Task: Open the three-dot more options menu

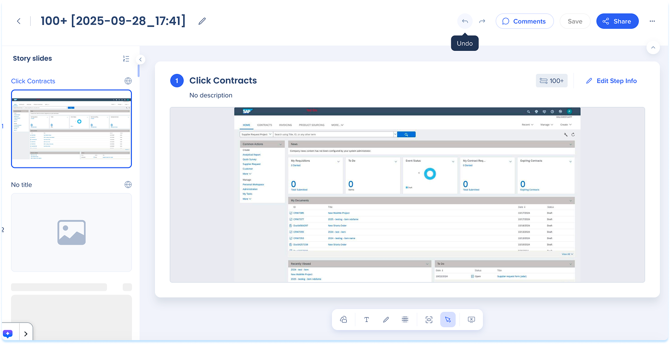Action: (x=652, y=21)
